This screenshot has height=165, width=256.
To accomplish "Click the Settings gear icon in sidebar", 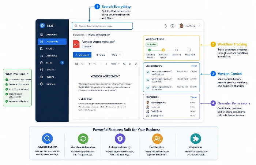I will (x=42, y=84).
